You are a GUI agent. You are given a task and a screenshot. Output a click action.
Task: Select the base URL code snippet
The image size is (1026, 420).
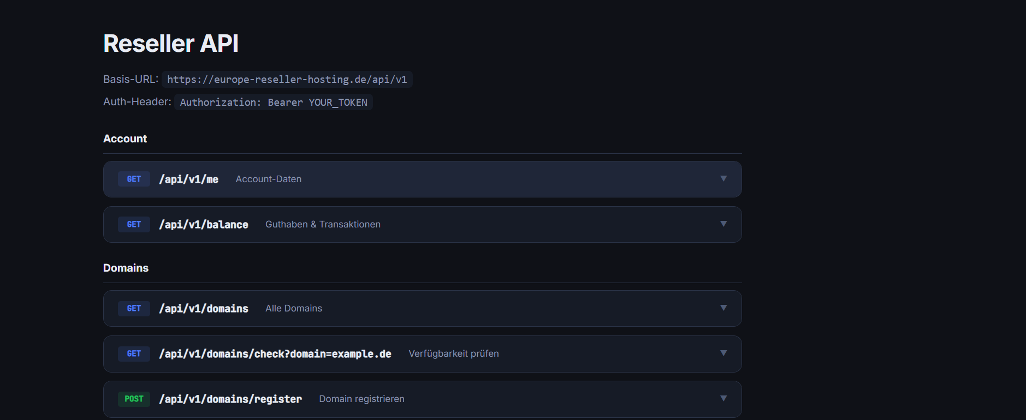pos(288,79)
